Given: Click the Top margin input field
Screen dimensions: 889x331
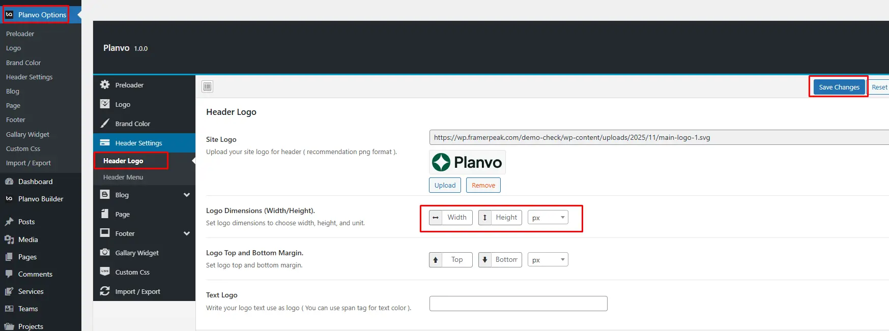Looking at the screenshot, I should click(x=457, y=260).
